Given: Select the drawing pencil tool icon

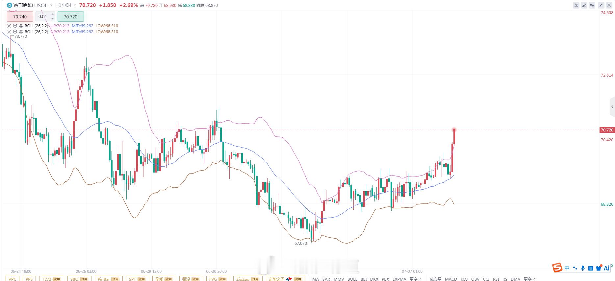Looking at the screenshot, I should (584, 5).
